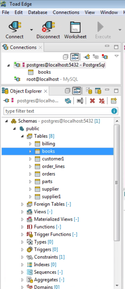125x289 pixels.
Task: Collapse all in Connections panel
Action: click(x=65, y=57)
